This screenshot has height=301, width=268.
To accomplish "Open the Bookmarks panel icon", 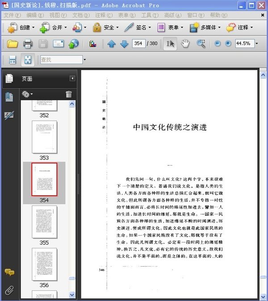I will click(x=9, y=97).
